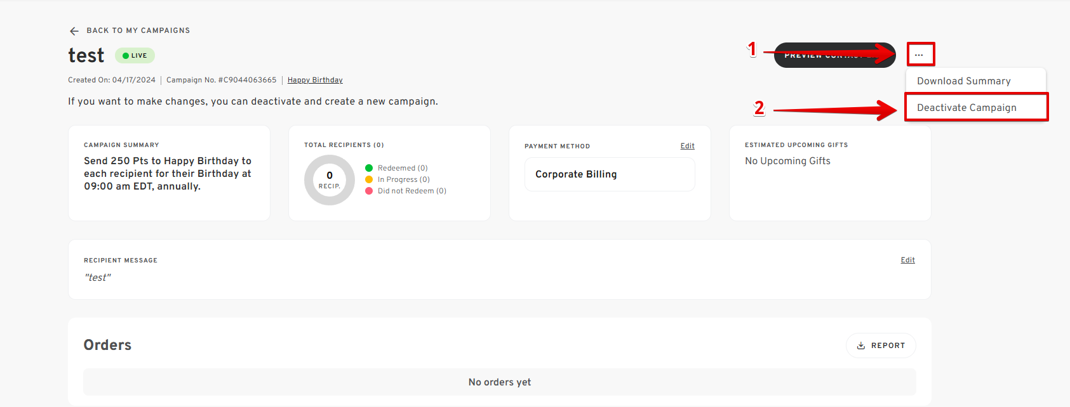This screenshot has width=1070, height=407.
Task: Click the green LIVE status badge
Action: [x=135, y=56]
